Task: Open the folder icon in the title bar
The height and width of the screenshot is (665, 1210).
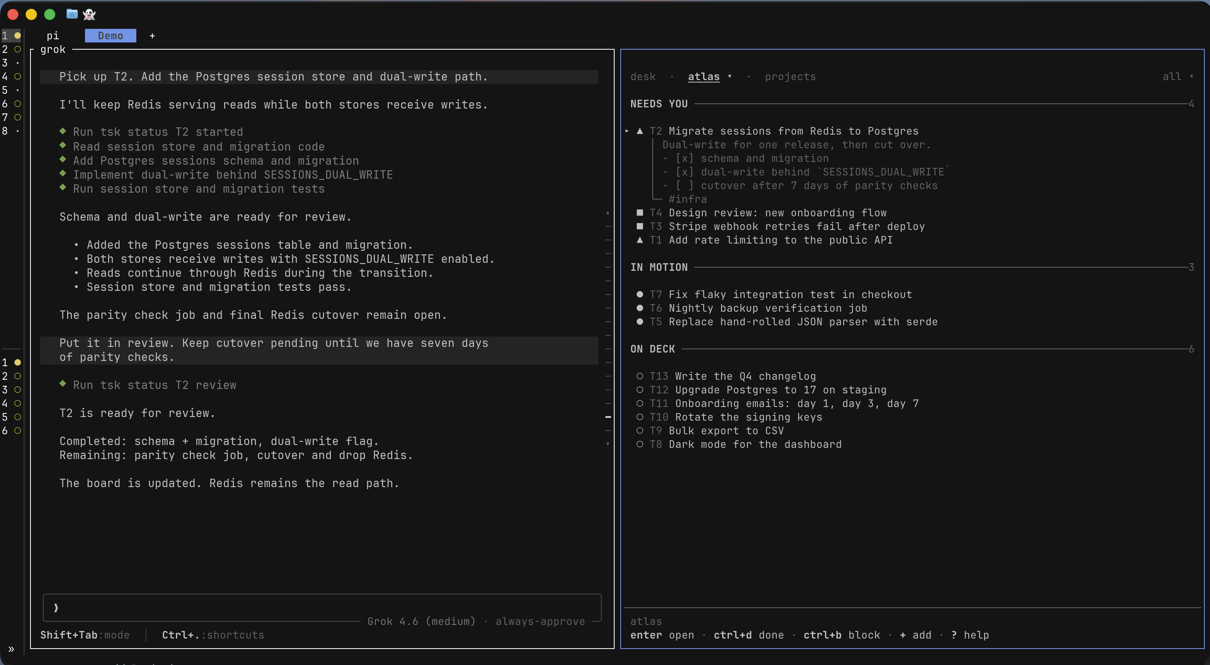Action: (72, 14)
